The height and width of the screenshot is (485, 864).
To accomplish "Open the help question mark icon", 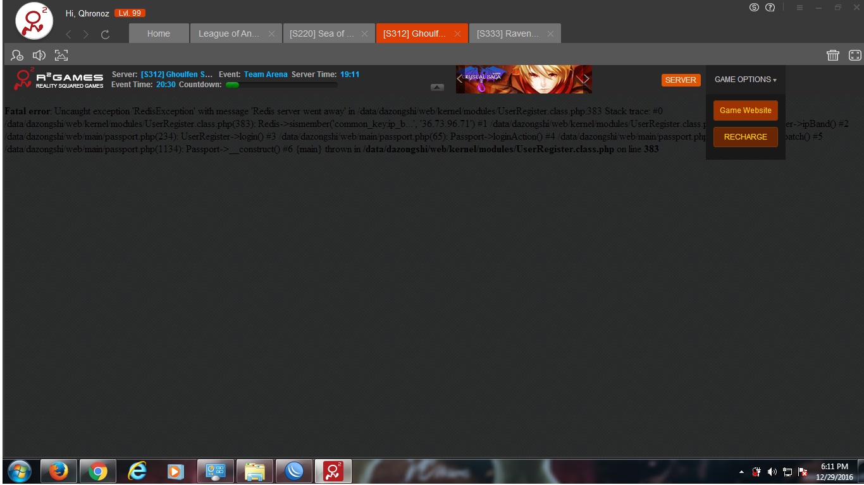I will (770, 8).
